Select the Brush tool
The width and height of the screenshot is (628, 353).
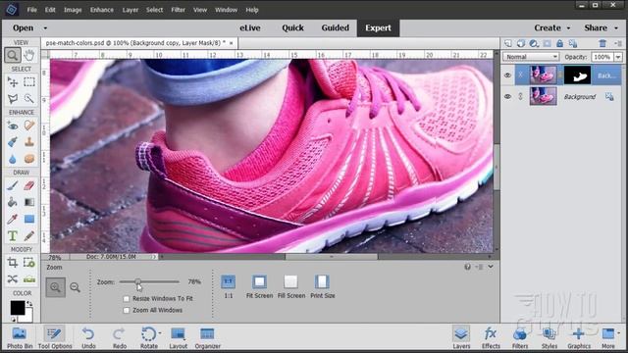pos(13,185)
